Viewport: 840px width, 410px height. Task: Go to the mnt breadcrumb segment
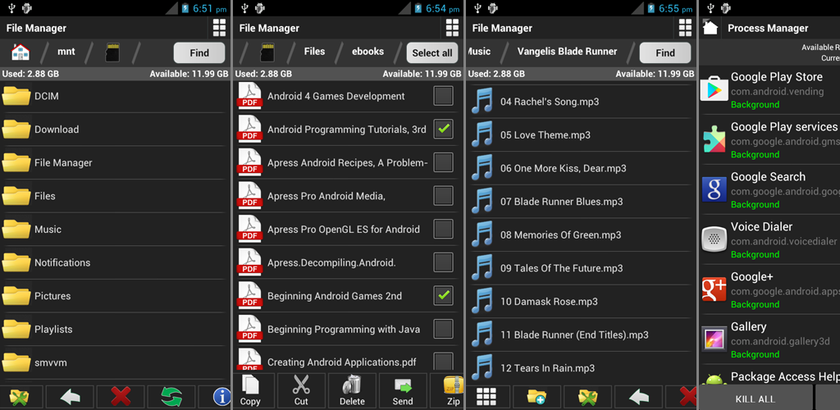(x=66, y=52)
